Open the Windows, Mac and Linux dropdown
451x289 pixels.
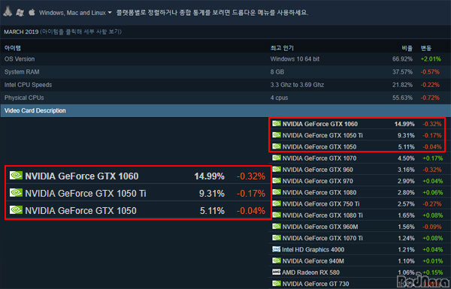pyautogui.click(x=75, y=13)
